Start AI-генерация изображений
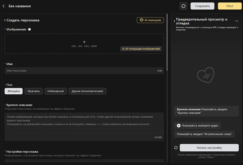243x165 pixels. (141, 49)
